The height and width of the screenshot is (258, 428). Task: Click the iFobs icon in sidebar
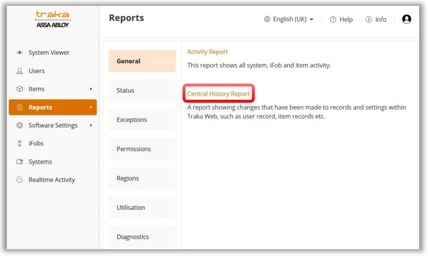point(20,143)
